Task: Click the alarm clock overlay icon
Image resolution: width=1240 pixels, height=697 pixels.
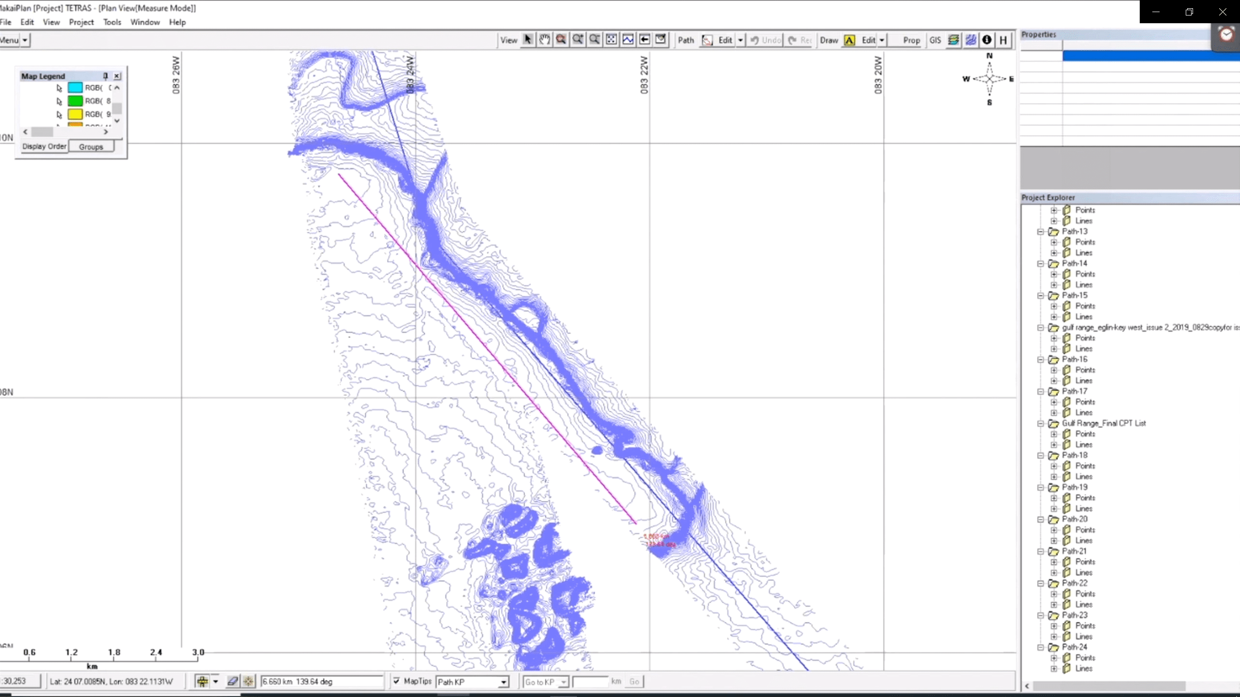Action: [1226, 35]
